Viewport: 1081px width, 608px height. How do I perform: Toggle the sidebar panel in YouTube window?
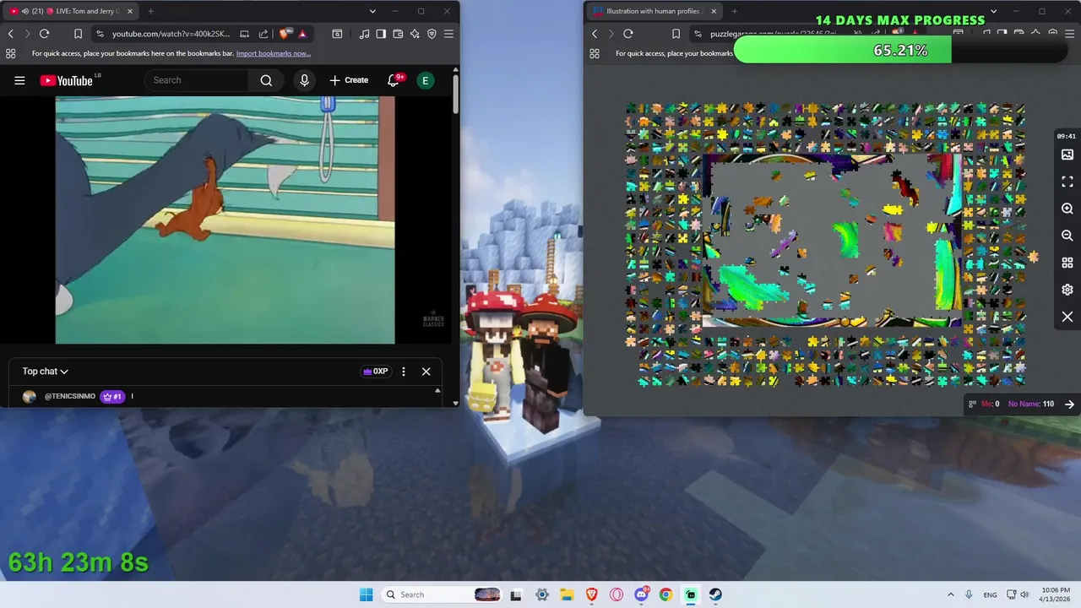[381, 34]
